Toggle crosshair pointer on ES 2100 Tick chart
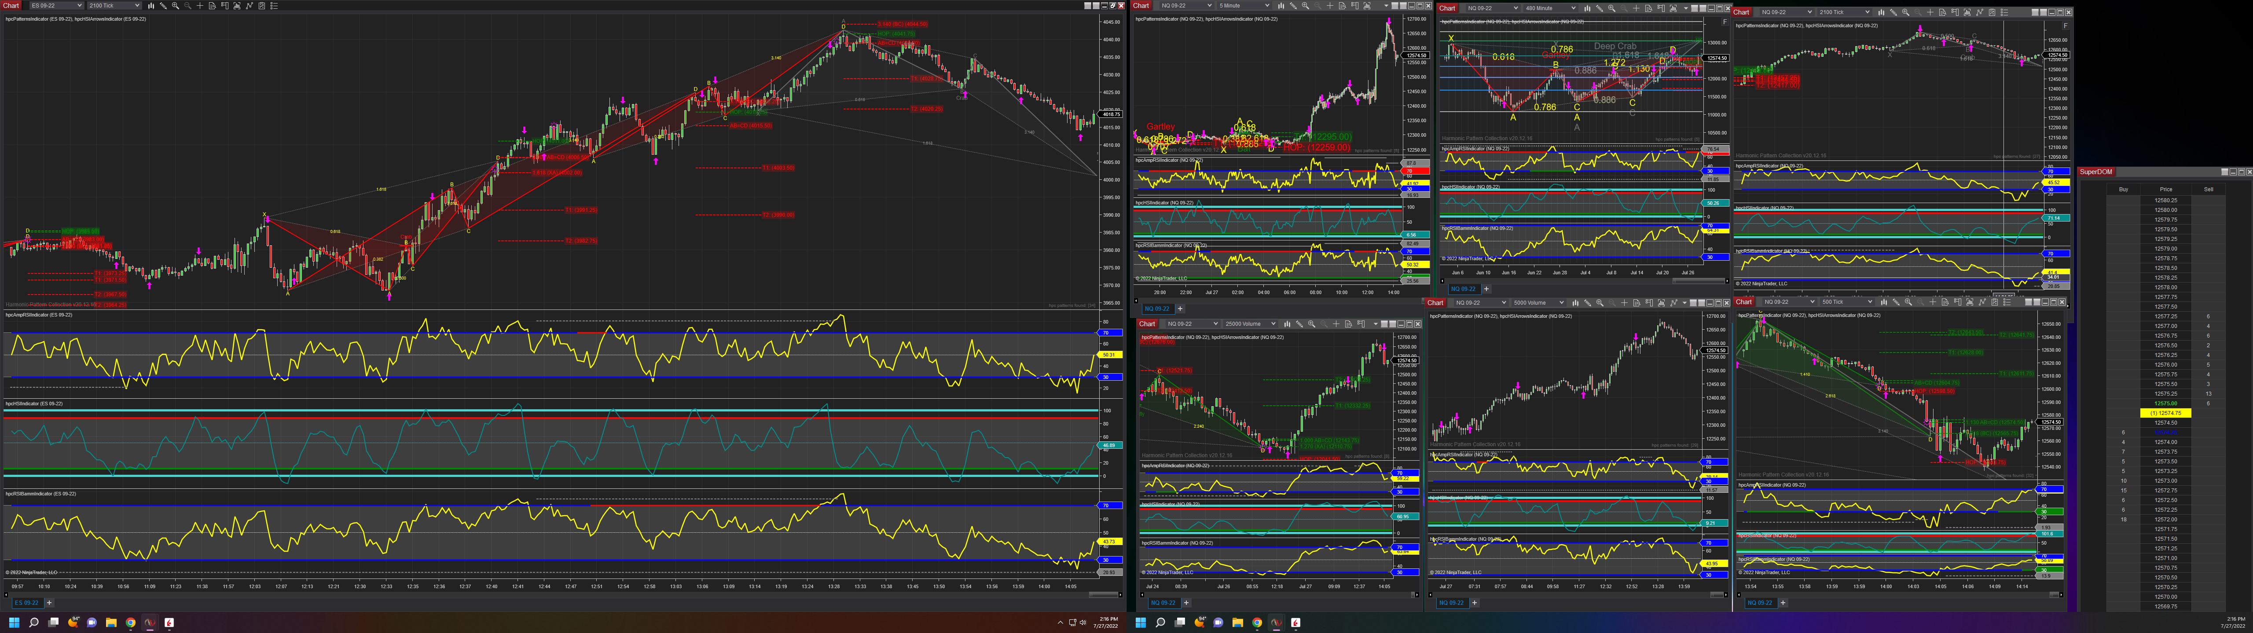The height and width of the screenshot is (633, 2253). click(200, 5)
